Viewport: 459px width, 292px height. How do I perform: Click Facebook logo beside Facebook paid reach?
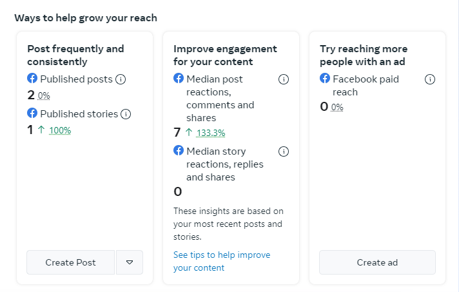coord(325,79)
